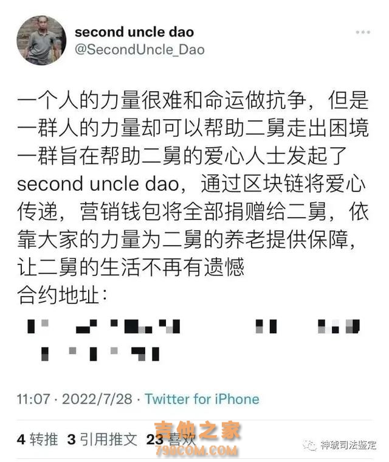Click the second line of blurred address
Image resolution: width=389 pixels, height=462 pixels.
(x=100, y=354)
